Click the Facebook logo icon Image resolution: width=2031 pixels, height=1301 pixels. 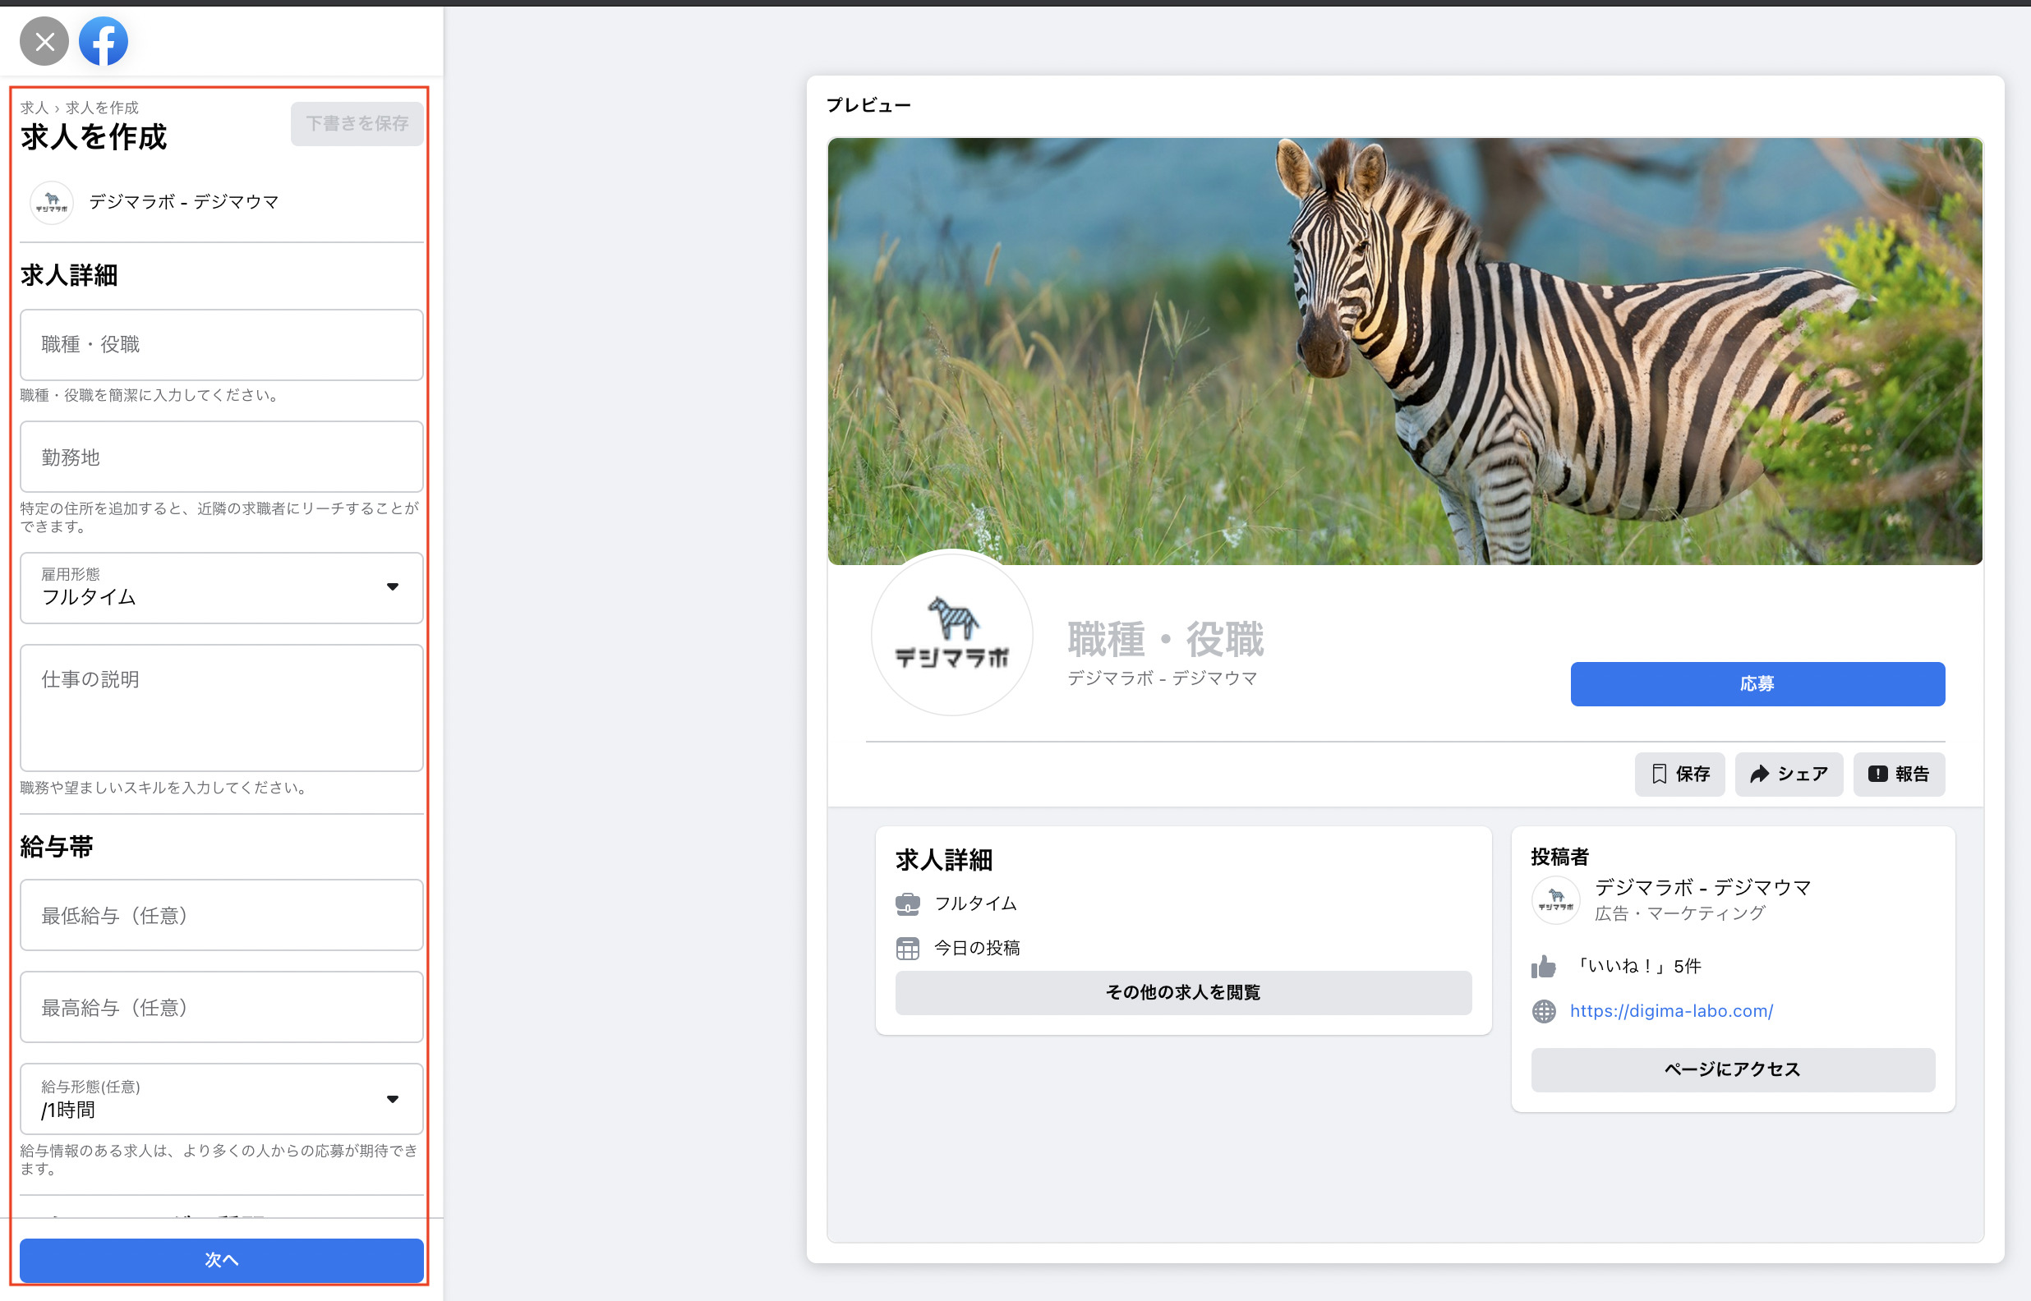[103, 40]
